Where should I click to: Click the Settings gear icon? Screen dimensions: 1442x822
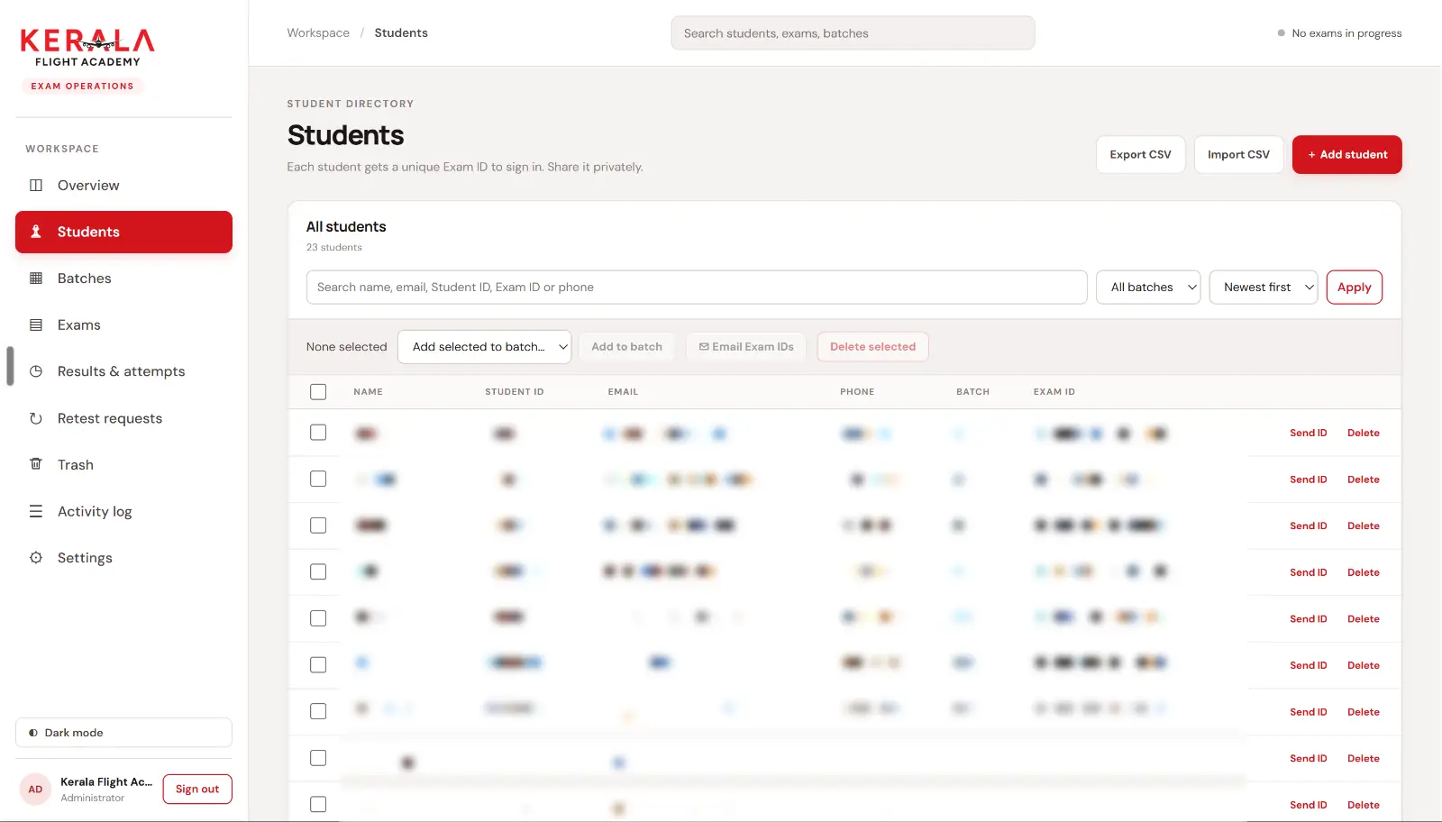click(36, 558)
